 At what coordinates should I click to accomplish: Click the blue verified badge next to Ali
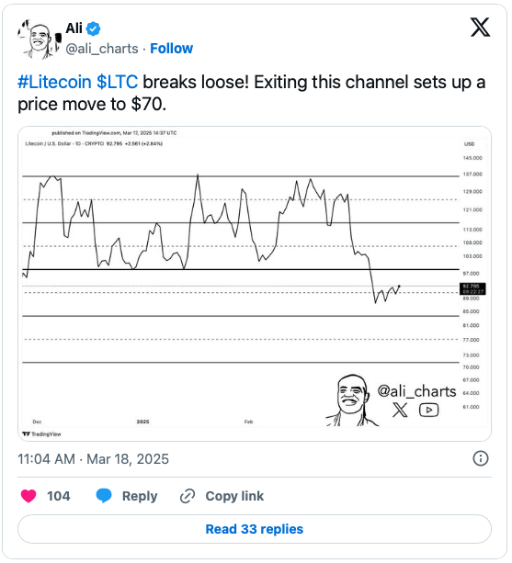[94, 28]
